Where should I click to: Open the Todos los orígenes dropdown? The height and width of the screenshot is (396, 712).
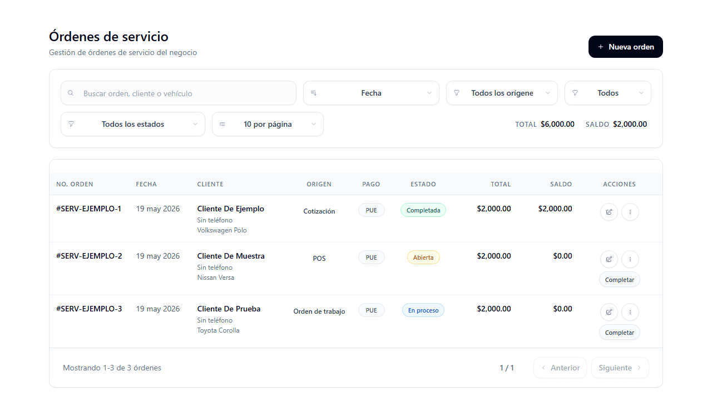(x=502, y=93)
